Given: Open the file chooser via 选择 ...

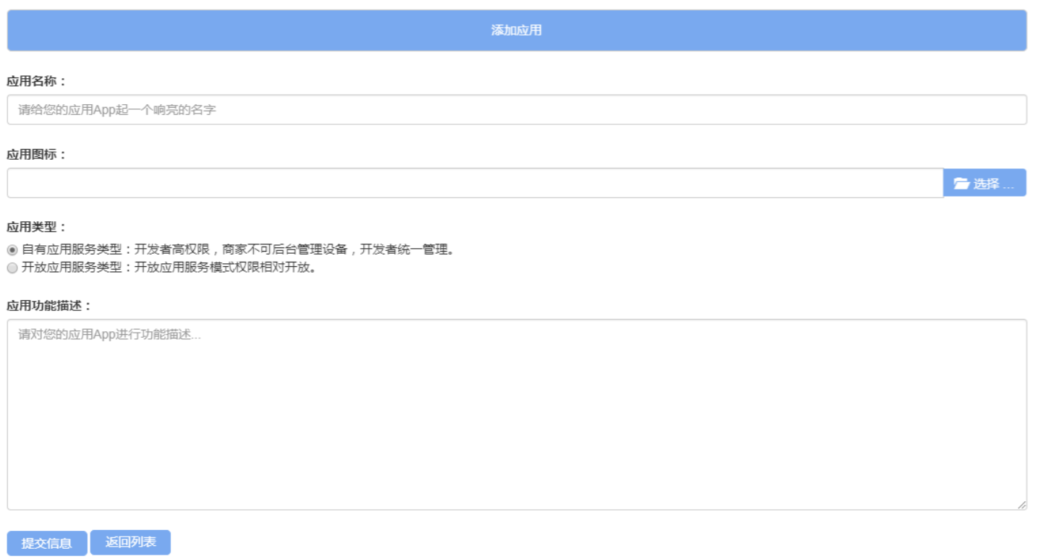Looking at the screenshot, I should pyautogui.click(x=985, y=183).
